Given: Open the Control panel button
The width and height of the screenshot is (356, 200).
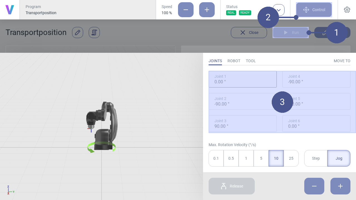Looking at the screenshot, I should (x=314, y=10).
